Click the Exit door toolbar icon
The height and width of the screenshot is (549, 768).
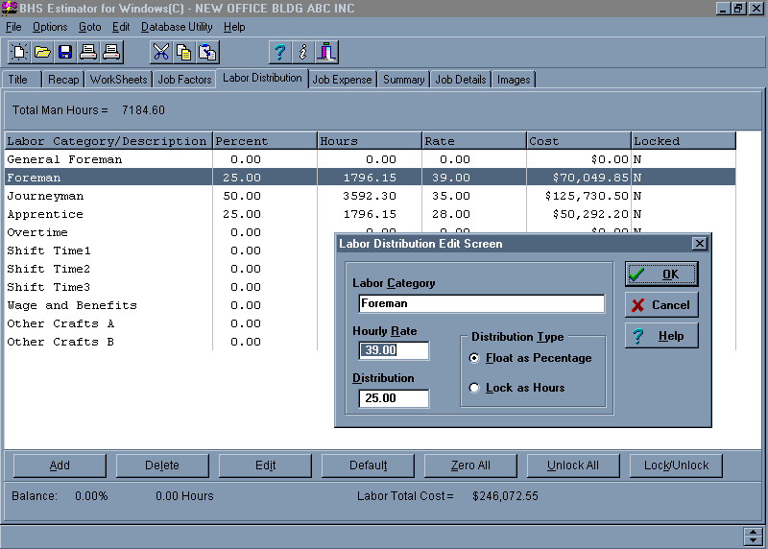326,52
